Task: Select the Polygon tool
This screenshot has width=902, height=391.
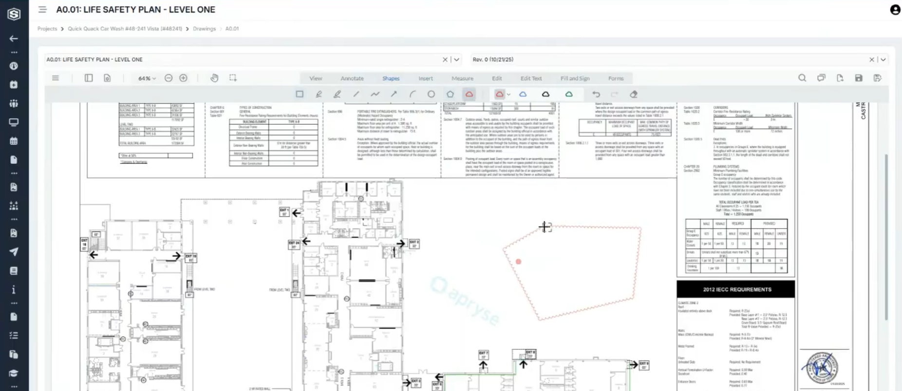Action: tap(450, 94)
